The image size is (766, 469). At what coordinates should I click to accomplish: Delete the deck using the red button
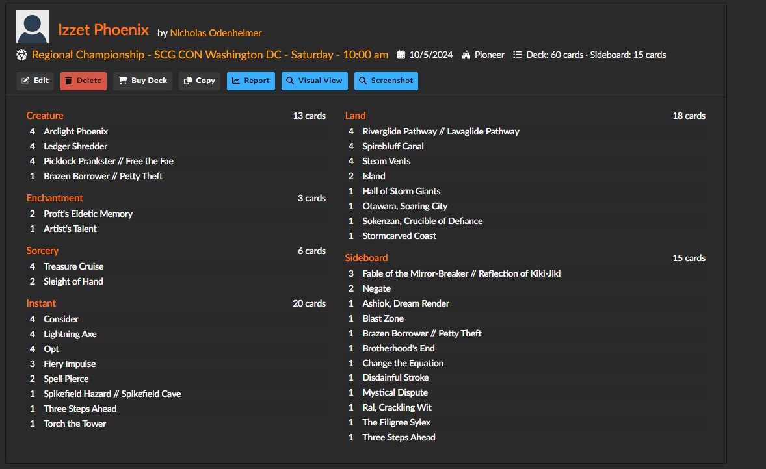click(x=83, y=81)
